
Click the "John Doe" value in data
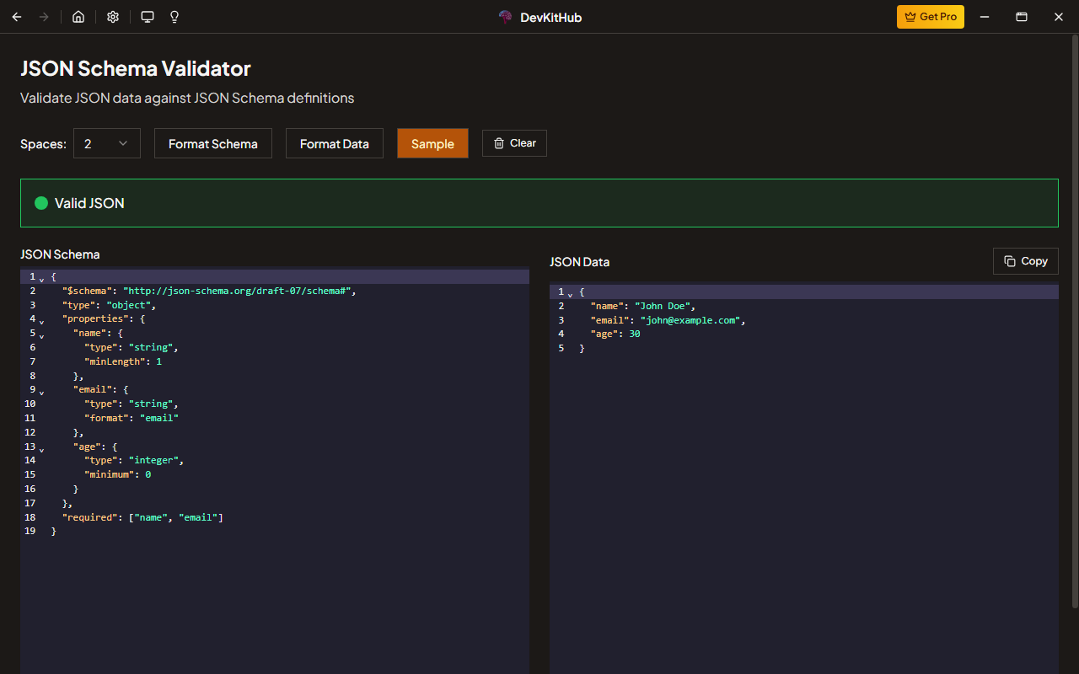(663, 306)
